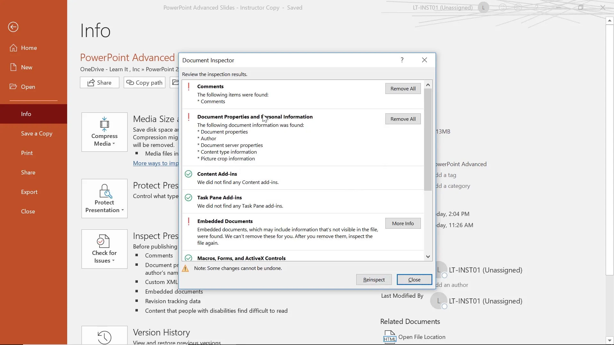Click More Info for Embedded Documents
The image size is (614, 345).
pos(403,224)
